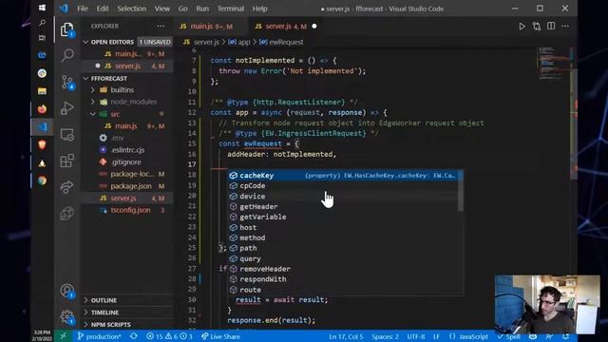Click the production branch in the status bar

click(99, 336)
